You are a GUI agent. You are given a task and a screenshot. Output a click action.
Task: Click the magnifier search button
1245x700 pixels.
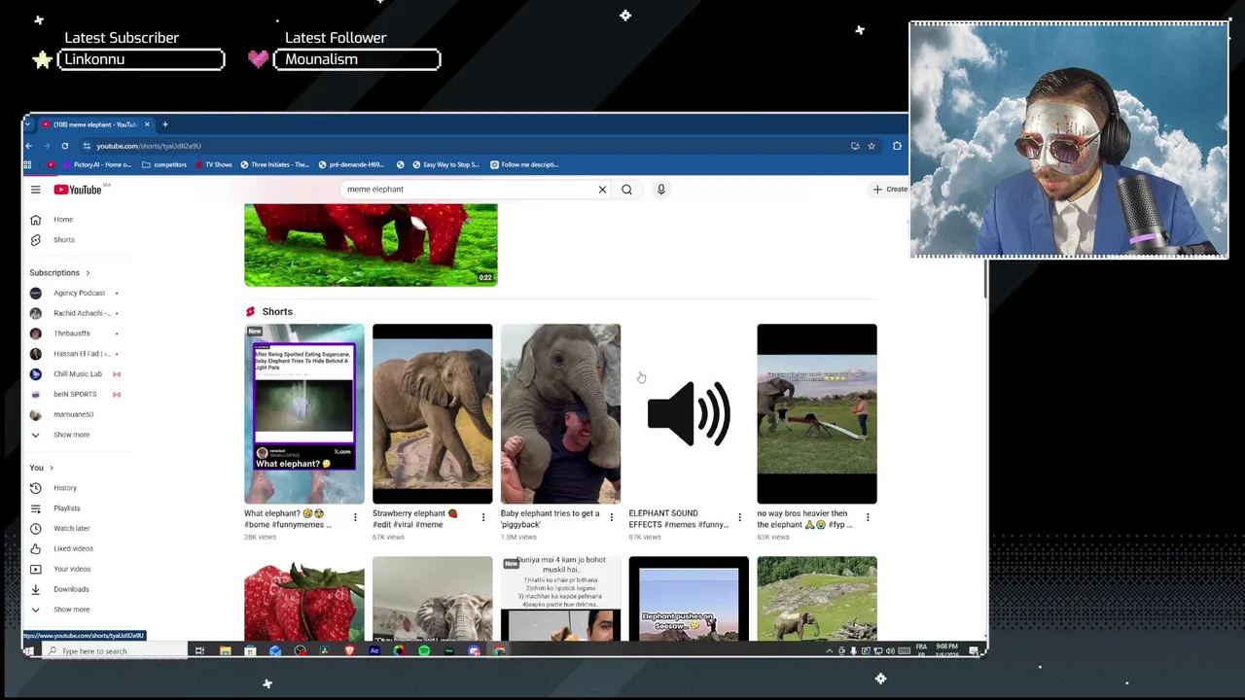tap(626, 190)
